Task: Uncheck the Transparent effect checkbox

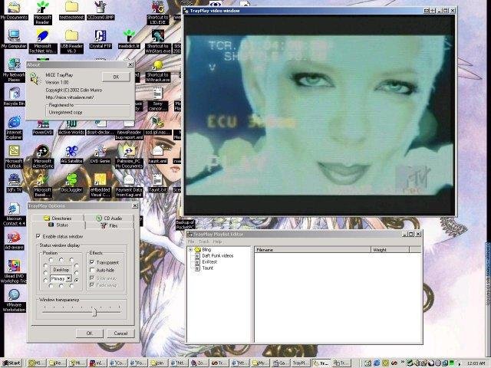Action: coord(92,262)
